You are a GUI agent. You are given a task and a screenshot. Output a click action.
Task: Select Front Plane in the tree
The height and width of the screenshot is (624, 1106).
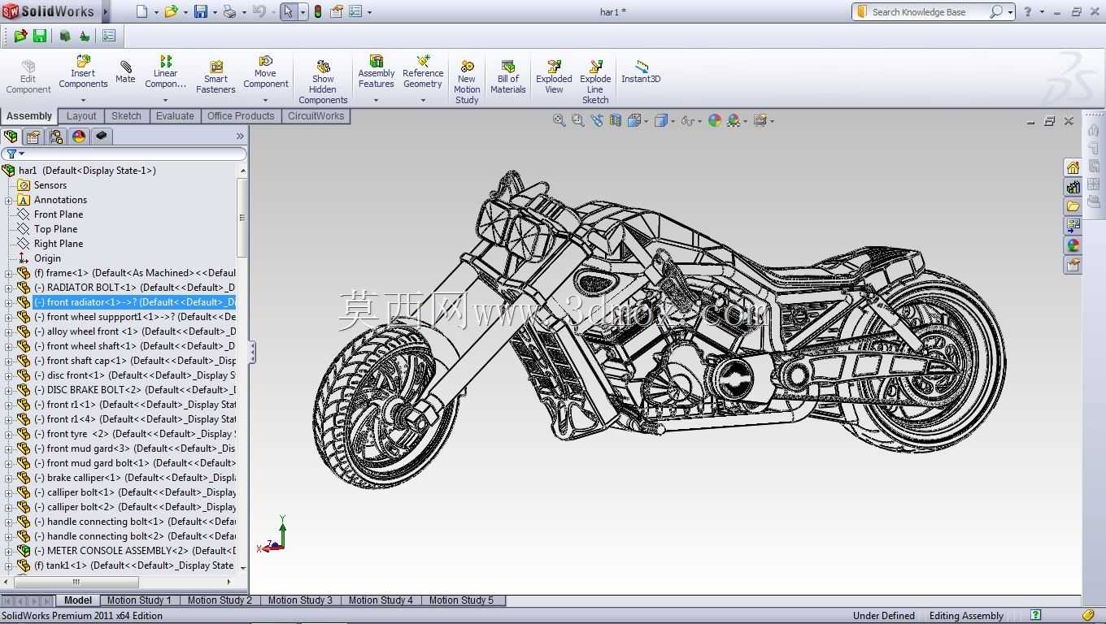point(58,214)
